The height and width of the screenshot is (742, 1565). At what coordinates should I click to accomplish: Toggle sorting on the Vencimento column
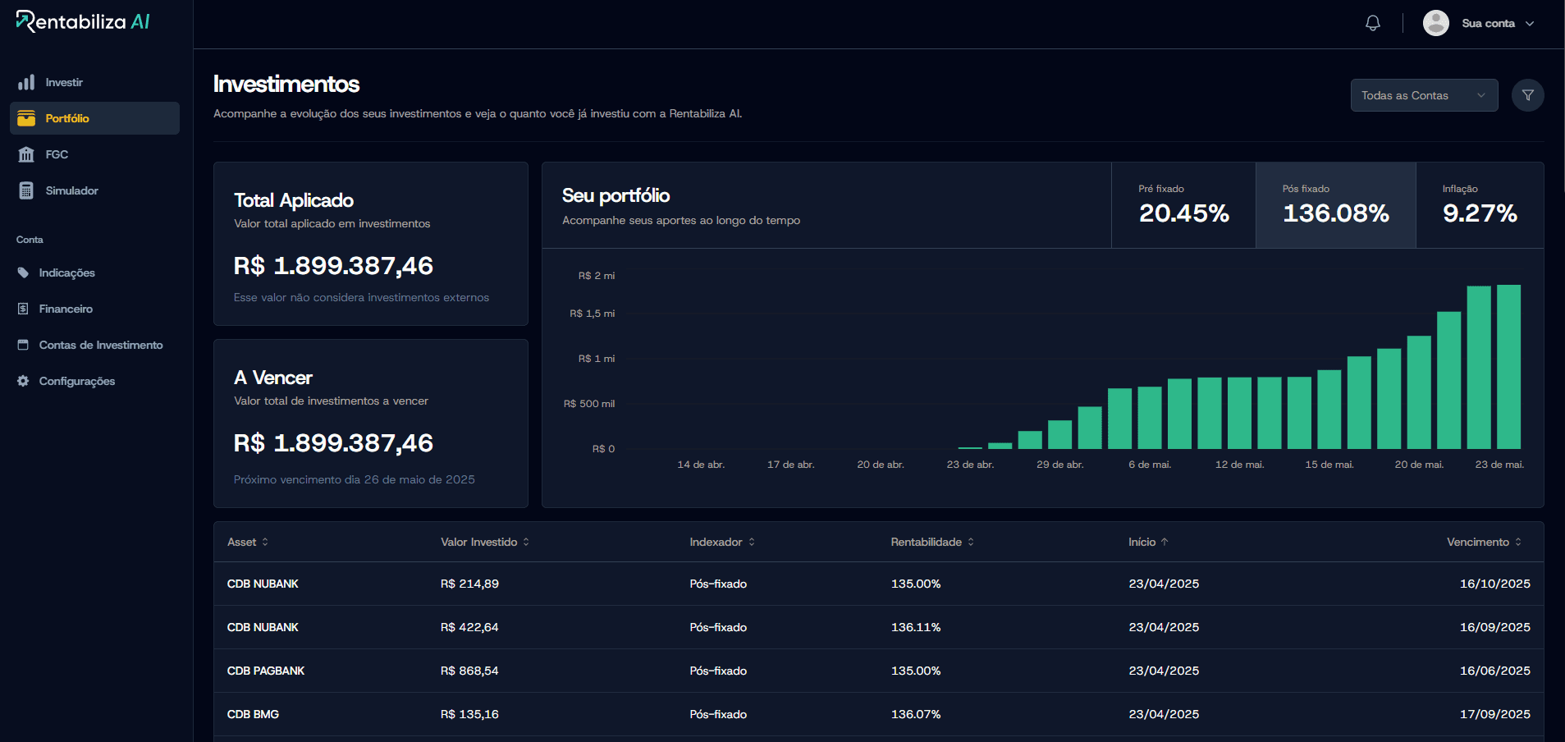click(1519, 542)
